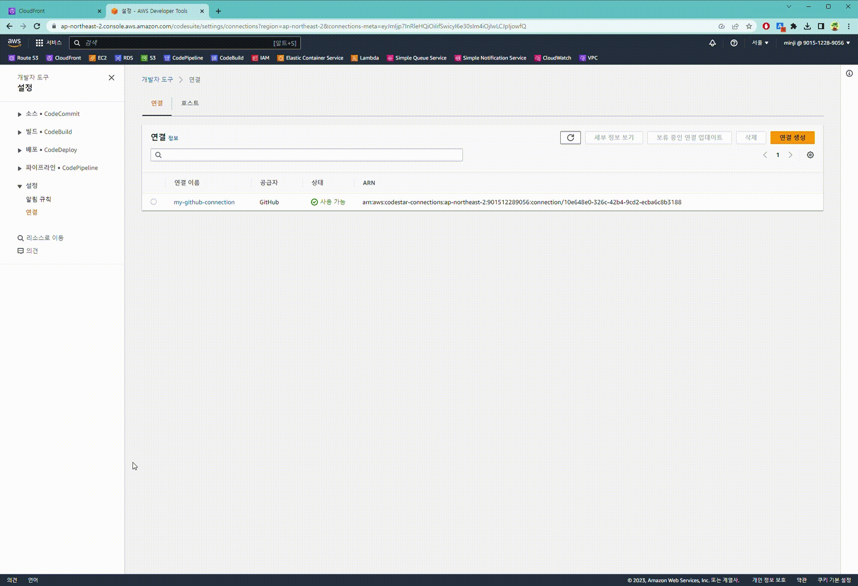Open the Lambda service shortcut
Viewport: 858px width, 586px height.
(365, 57)
